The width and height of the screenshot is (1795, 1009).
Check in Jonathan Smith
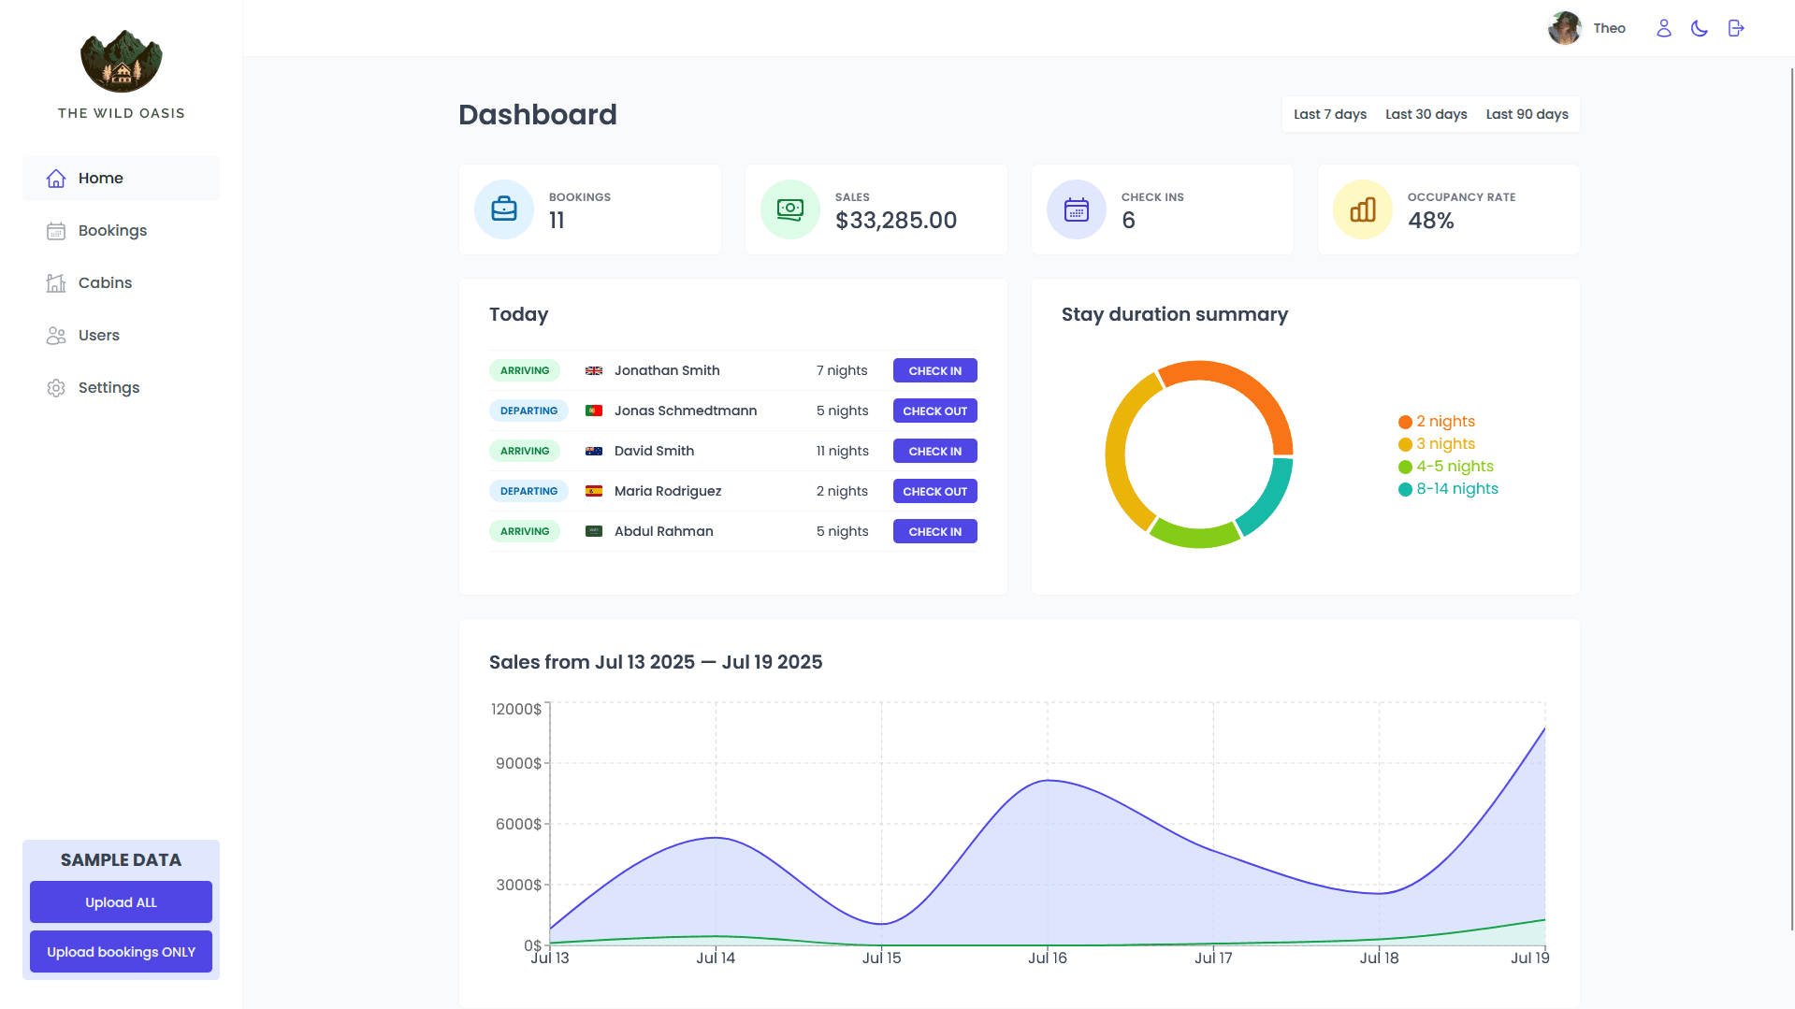coord(934,370)
